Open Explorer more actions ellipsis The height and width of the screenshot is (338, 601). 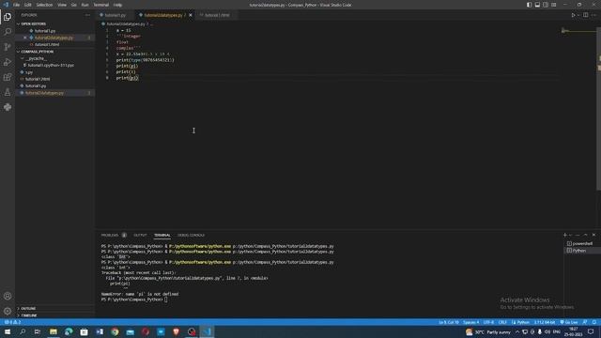click(x=87, y=15)
